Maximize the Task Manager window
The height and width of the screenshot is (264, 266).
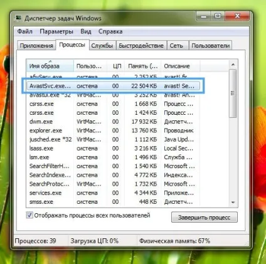[218, 16]
